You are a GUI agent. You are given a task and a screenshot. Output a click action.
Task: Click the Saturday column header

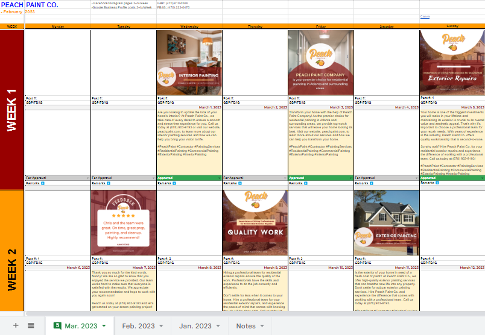[387, 27]
